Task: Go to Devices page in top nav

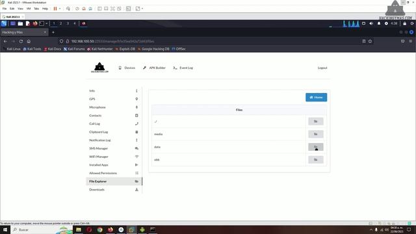Action: 127,68
